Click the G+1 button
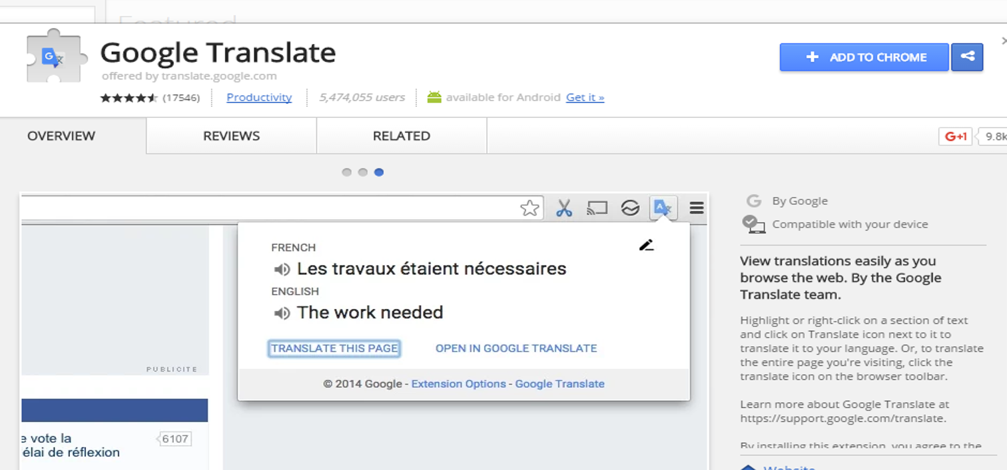The height and width of the screenshot is (470, 1007). pyautogui.click(x=955, y=136)
